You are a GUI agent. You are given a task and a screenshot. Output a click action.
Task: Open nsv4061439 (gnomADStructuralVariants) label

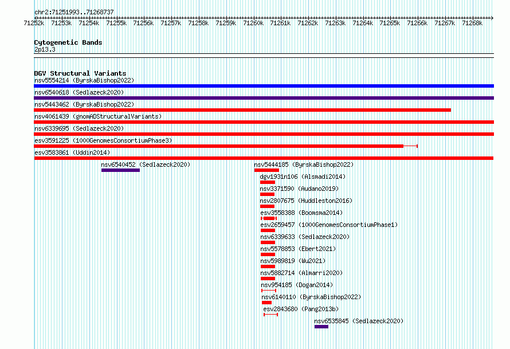click(x=98, y=116)
